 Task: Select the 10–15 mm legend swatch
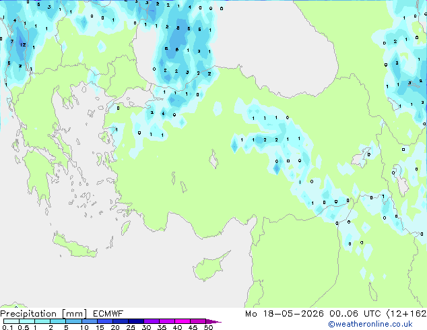coord(89,321)
